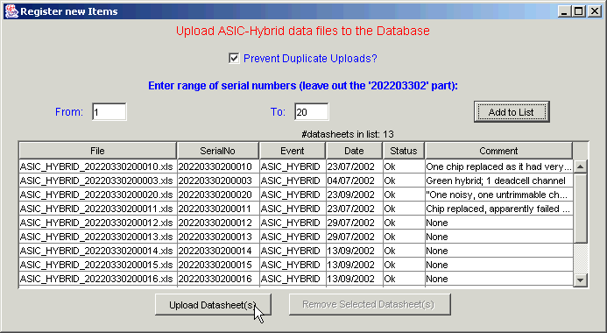Select row ASIC_HYBRID_20220330200020.xls
607x333 pixels.
tap(296, 195)
